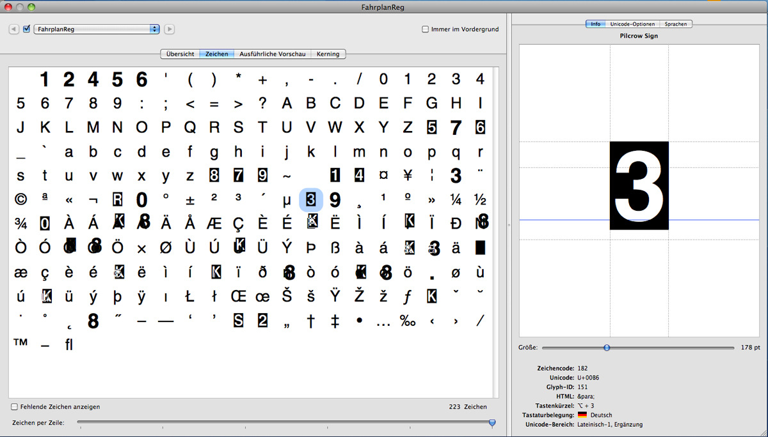768x437 pixels.
Task: Select the florin ƒ glyph
Action: [408, 296]
